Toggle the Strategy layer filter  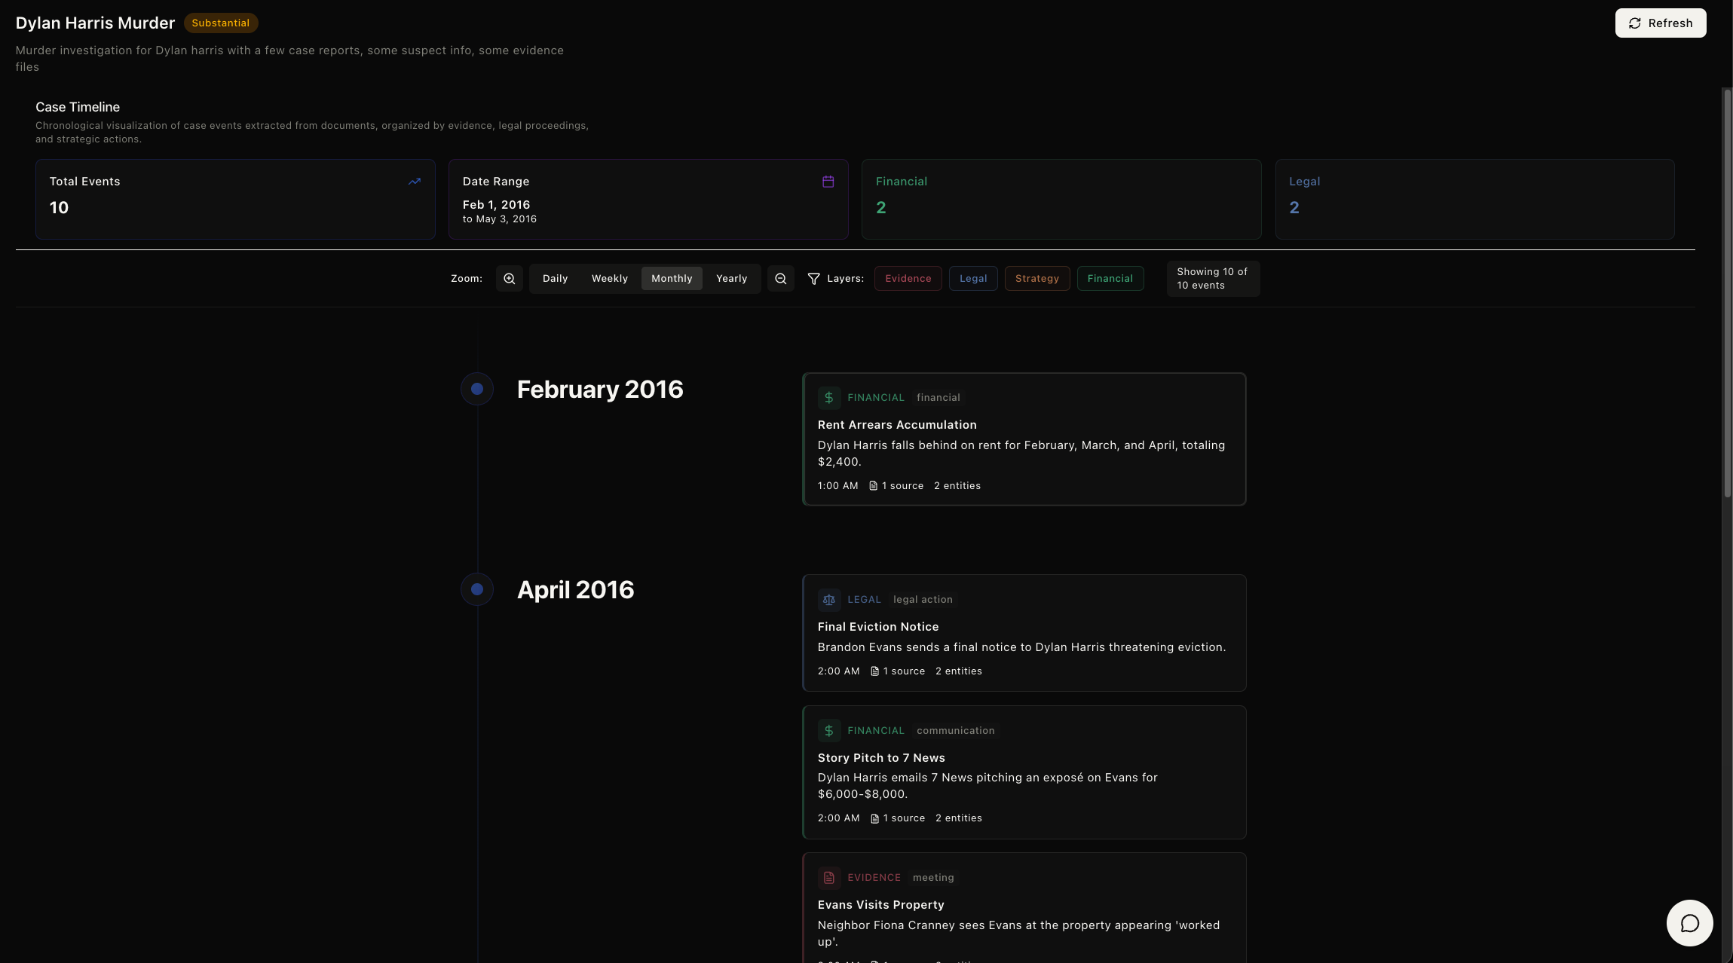(1036, 279)
